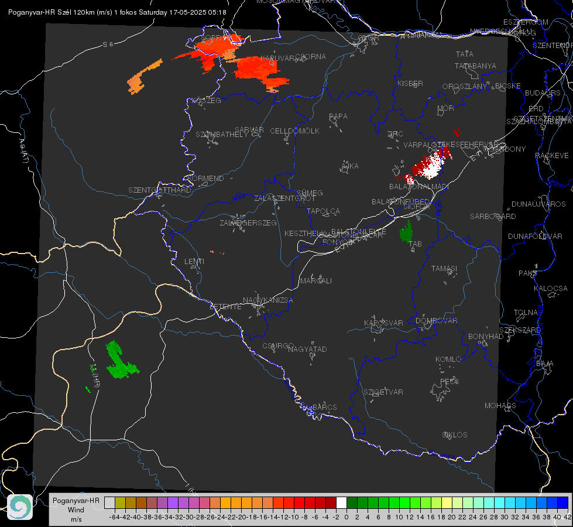Click the KÖRMEND town label
Image resolution: width=573 pixels, height=527 pixels.
pos(205,179)
